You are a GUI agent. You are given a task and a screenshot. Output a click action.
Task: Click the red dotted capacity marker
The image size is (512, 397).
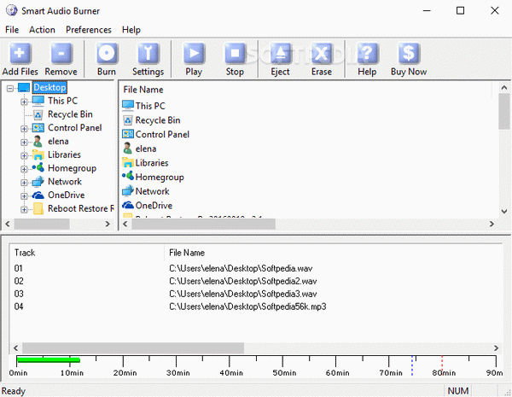point(442,365)
